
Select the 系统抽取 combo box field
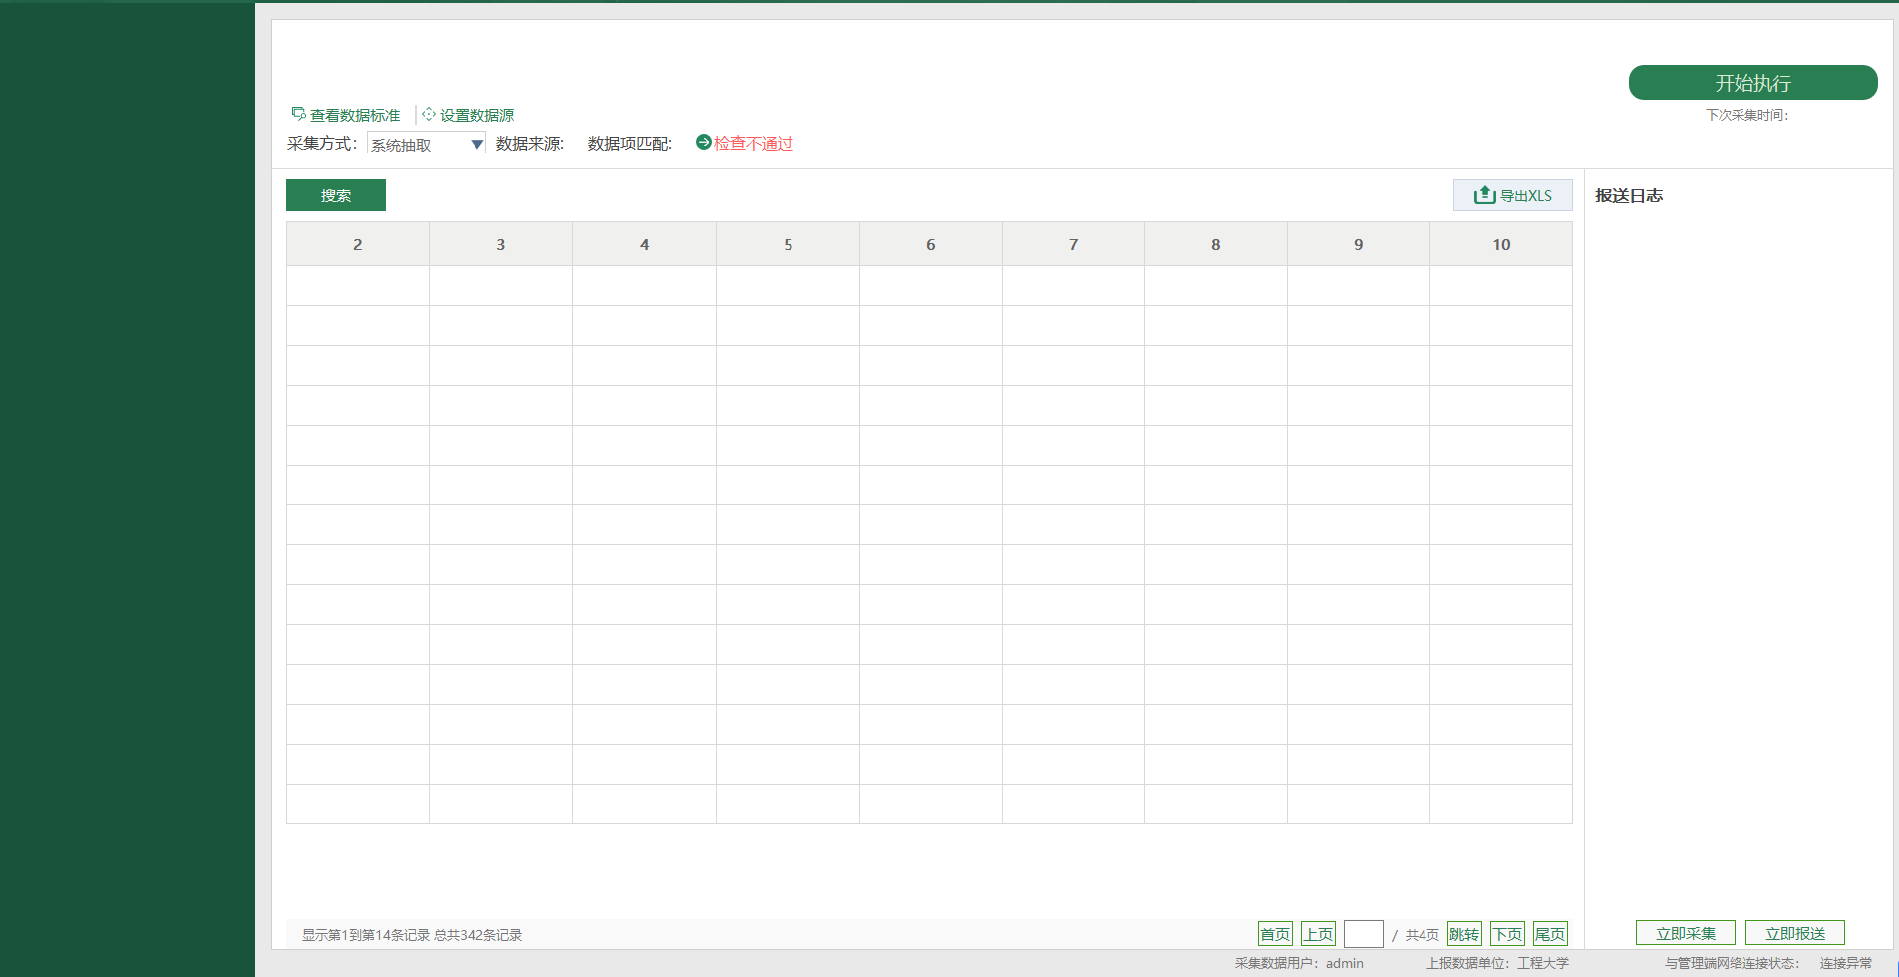click(426, 145)
